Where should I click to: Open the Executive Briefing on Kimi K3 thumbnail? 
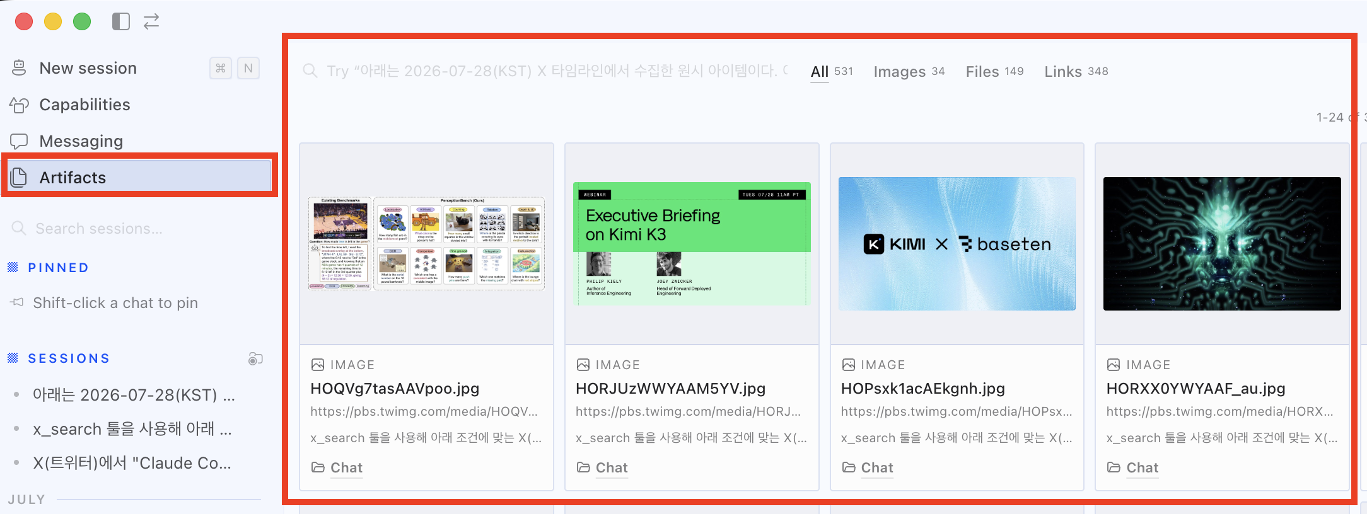[692, 244]
